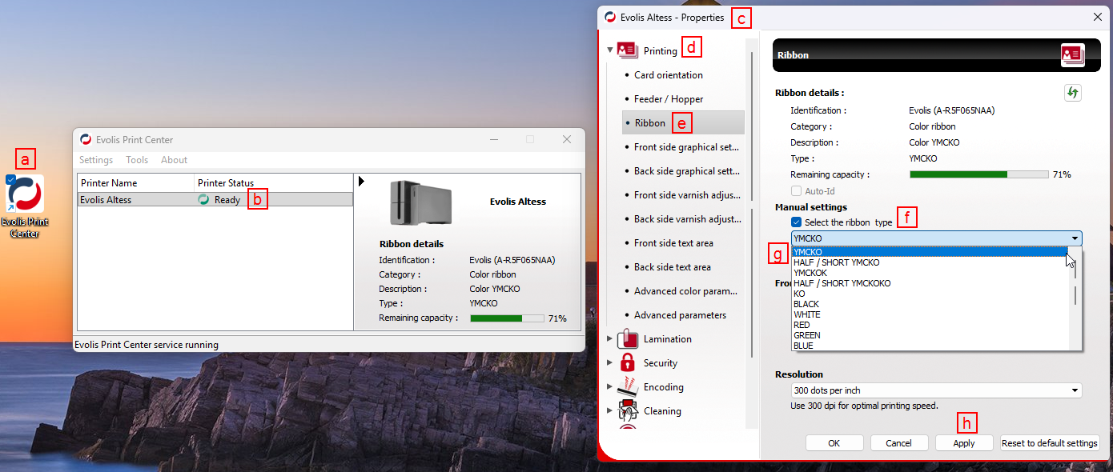
Task: Click Evolis logo in Properties title bar
Action: (610, 17)
